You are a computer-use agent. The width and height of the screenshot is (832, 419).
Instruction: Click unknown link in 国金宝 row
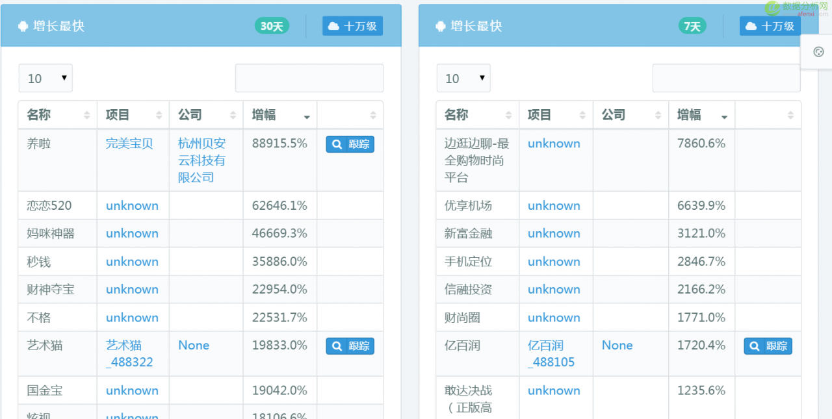click(x=132, y=391)
